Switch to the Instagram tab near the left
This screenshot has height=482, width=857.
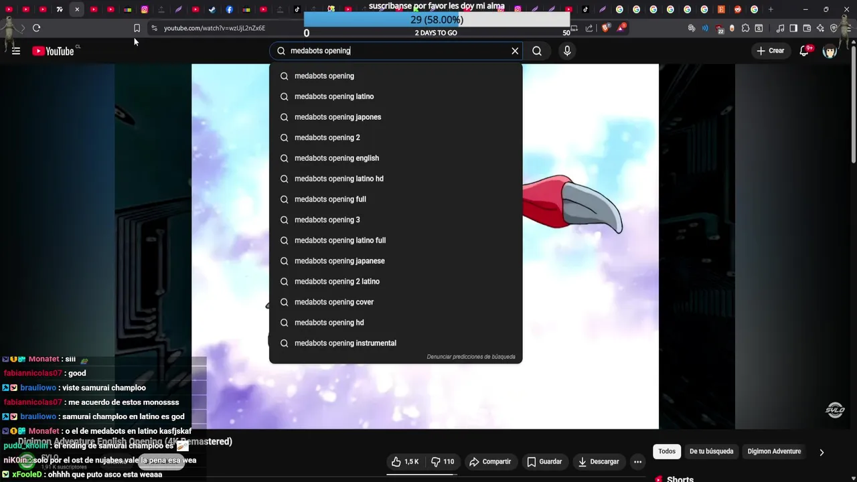click(x=144, y=9)
